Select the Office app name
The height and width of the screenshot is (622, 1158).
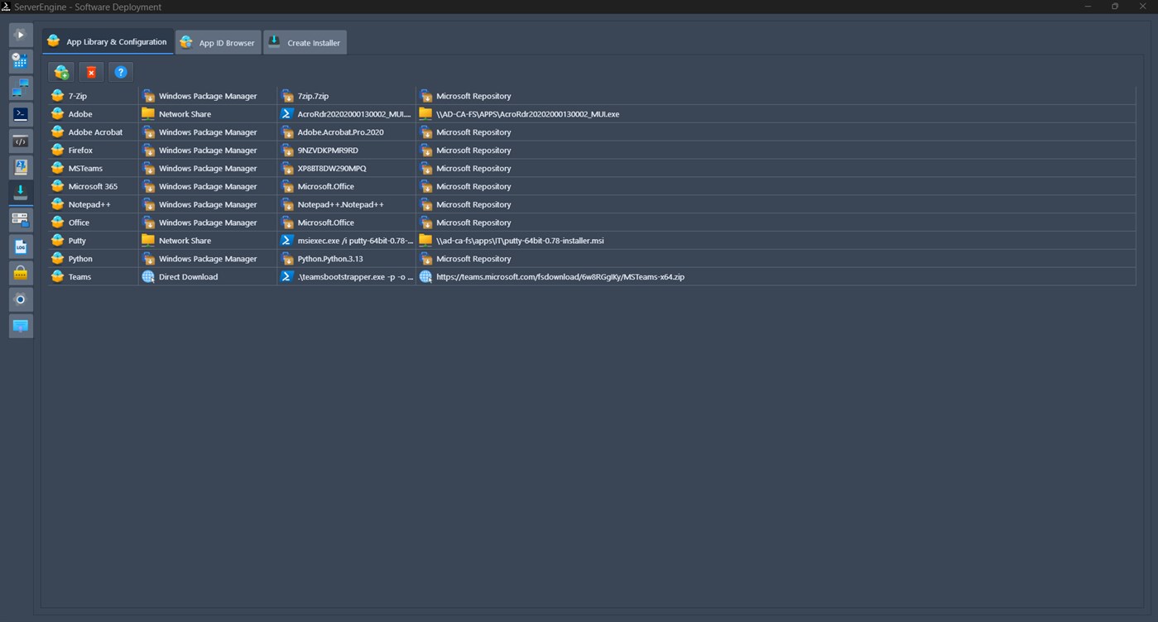pyautogui.click(x=79, y=223)
